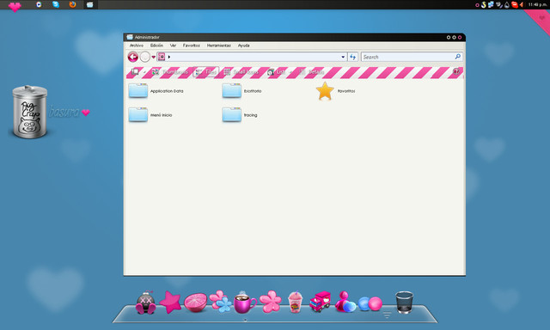Screen dimensions: 550x330
Task: Open Skype from the top bar
Action: [56, 4]
